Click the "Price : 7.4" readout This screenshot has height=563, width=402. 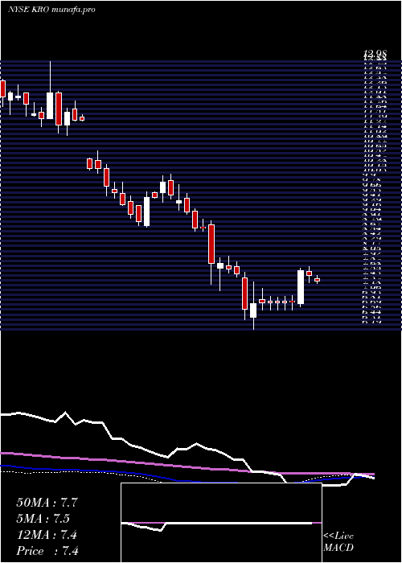pos(47,551)
